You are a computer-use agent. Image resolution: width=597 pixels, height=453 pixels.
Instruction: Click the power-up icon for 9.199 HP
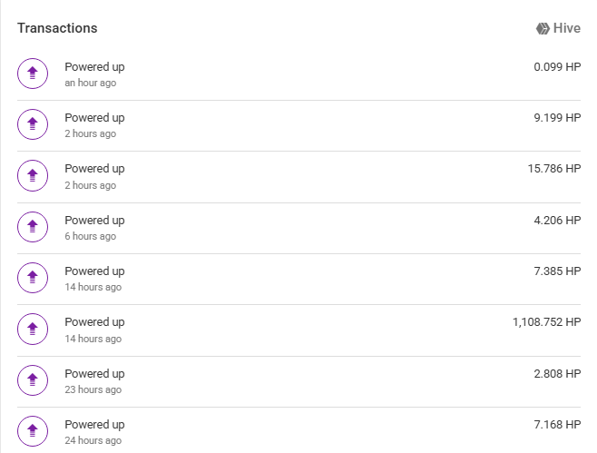coord(33,124)
